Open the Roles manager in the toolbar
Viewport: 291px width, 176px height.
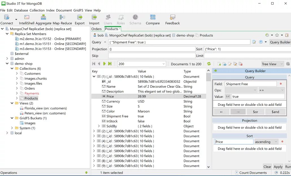[x=121, y=19]
